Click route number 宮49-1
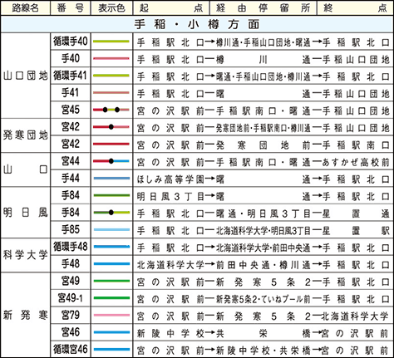The height and width of the screenshot is (358, 394). point(71,298)
